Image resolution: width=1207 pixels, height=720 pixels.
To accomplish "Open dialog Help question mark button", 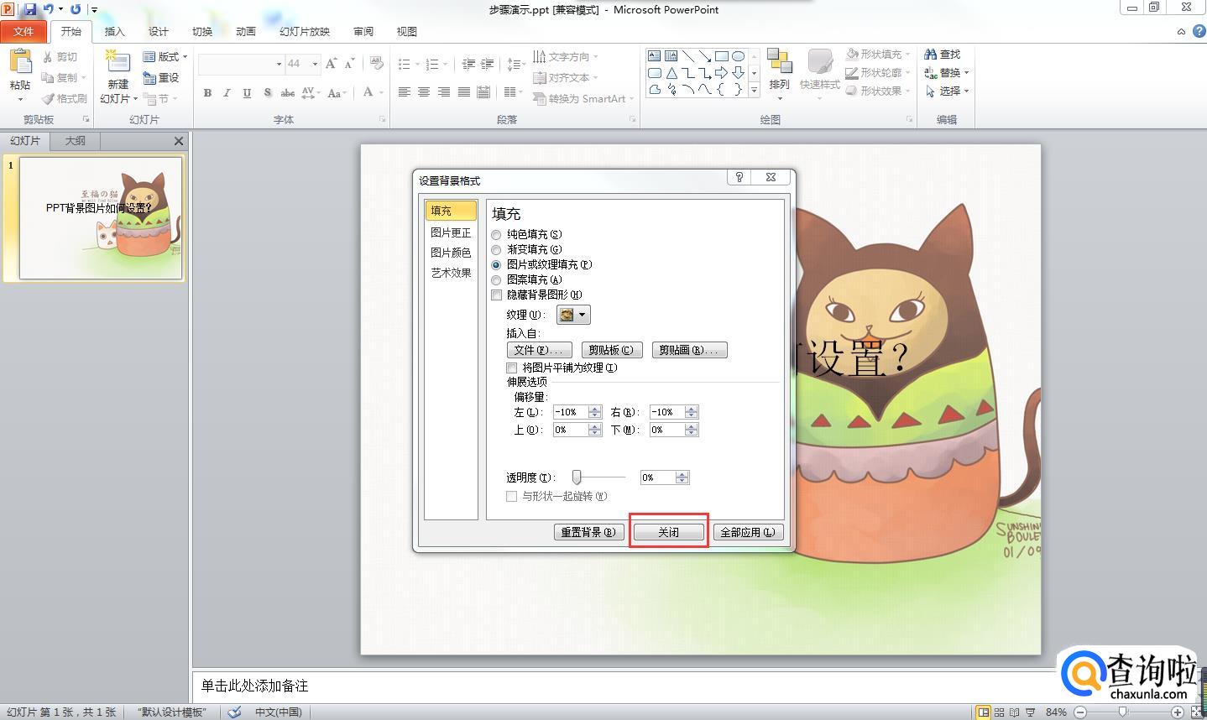I will click(739, 177).
